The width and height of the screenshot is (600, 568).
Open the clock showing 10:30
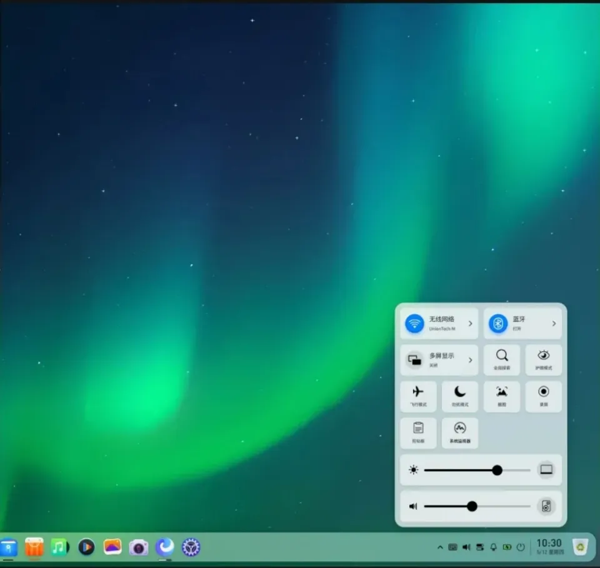pos(549,546)
